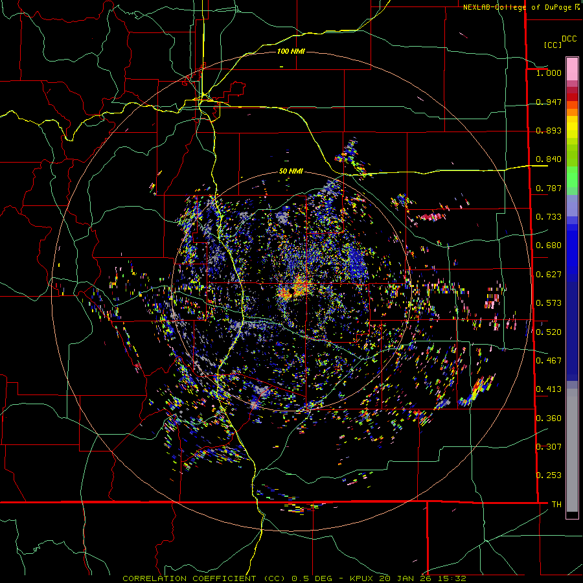Screen dimensions: 583x583
Task: Select the 0.680 scale value
Action: pyautogui.click(x=549, y=246)
